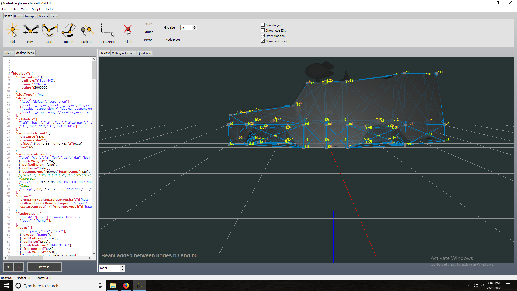Viewport: 517px width, 291px height.
Task: Click the NodeBEAM Editor taskbar icon
Action: [139, 286]
